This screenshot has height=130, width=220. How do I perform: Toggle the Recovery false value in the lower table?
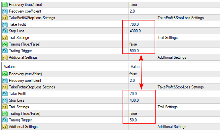[x=133, y=74]
